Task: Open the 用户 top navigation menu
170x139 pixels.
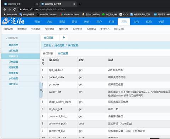Action: [99, 22]
